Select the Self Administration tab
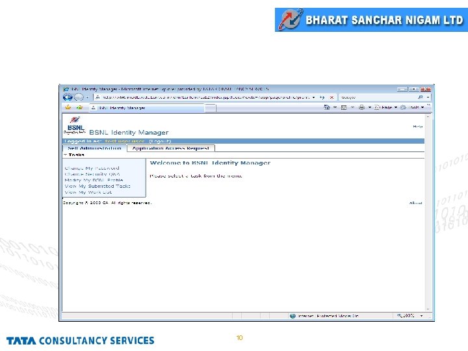The image size is (468, 351). [x=95, y=148]
